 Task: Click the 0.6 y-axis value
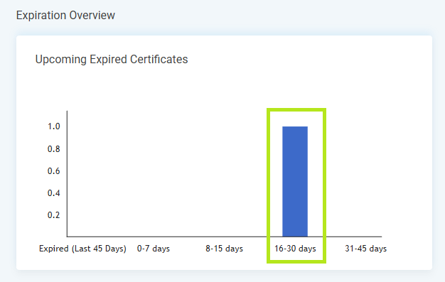click(53, 171)
